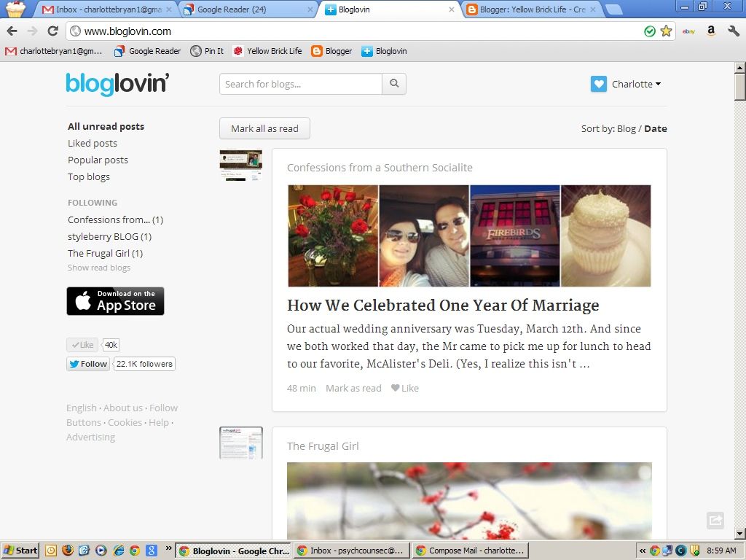Open the Yellow Brick Life bookmark
The height and width of the screenshot is (560, 746).
point(267,51)
